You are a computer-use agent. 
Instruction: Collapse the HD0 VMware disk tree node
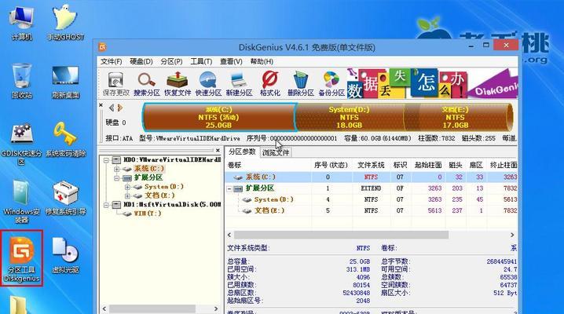[x=107, y=160]
